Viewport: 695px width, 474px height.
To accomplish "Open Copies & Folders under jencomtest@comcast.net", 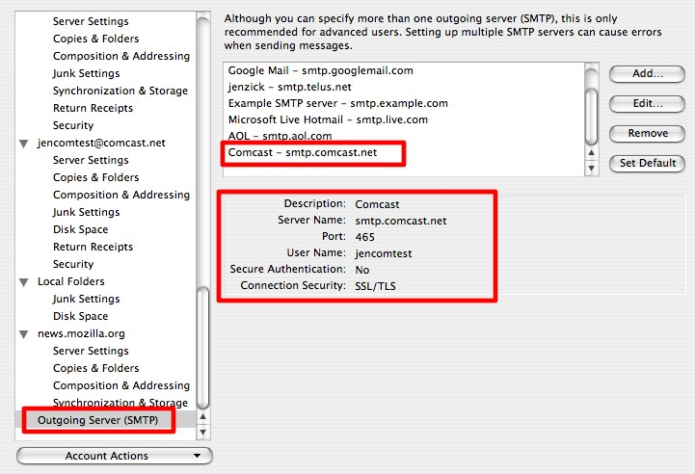I will pos(96,177).
